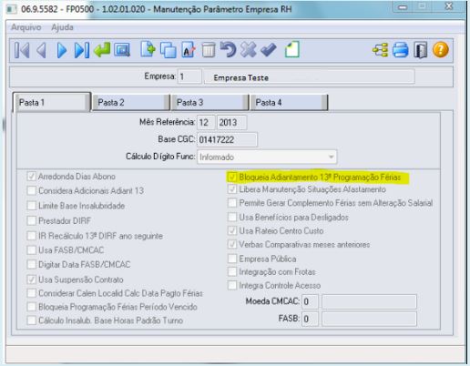
Task: Click the trash delete icon
Action: click(209, 50)
